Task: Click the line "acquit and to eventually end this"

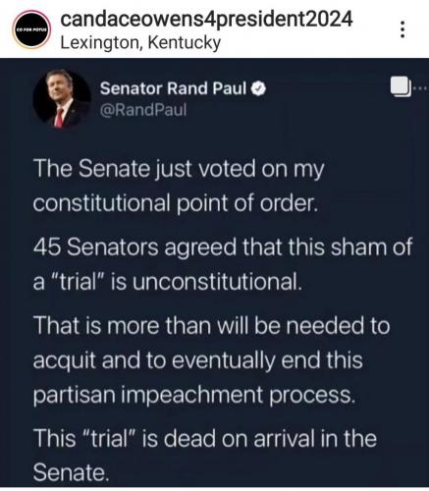Action: coord(198,360)
